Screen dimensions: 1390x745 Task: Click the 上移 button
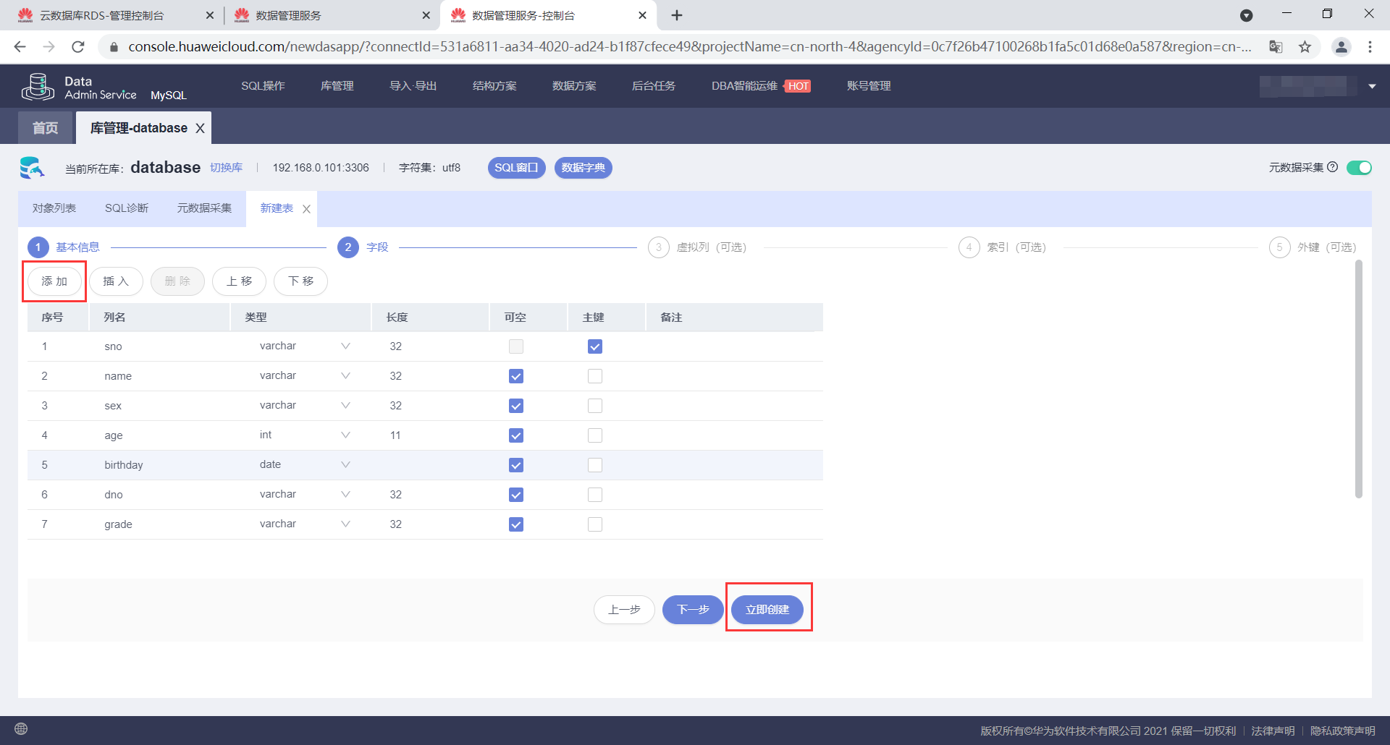click(239, 281)
